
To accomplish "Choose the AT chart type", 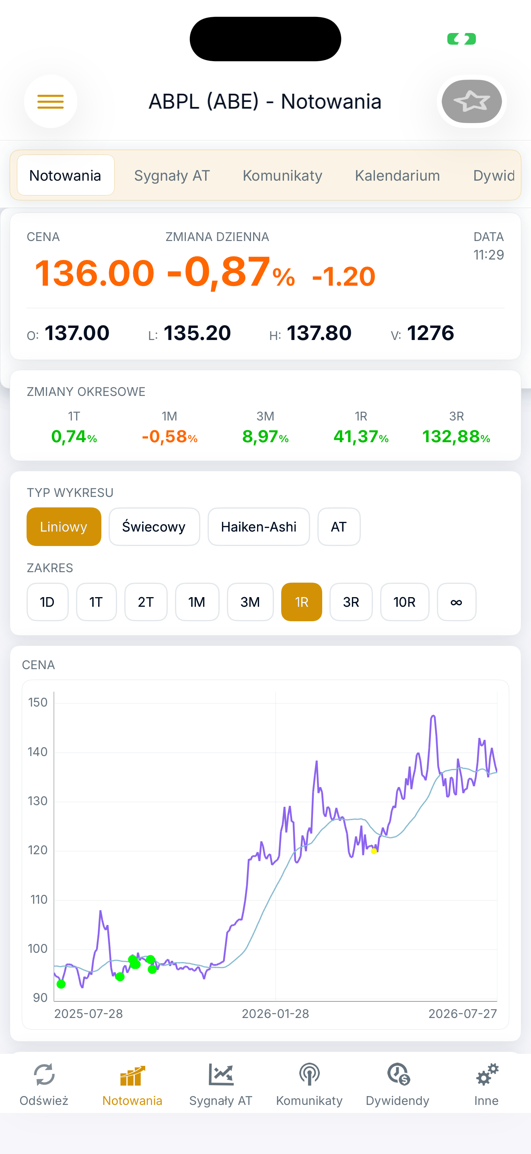I will click(339, 527).
